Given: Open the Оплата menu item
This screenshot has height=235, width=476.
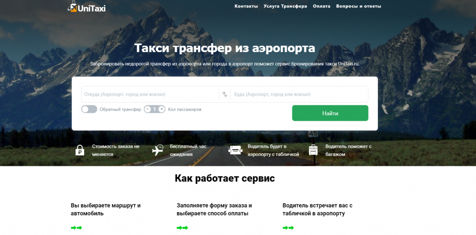Looking at the screenshot, I should (x=322, y=6).
